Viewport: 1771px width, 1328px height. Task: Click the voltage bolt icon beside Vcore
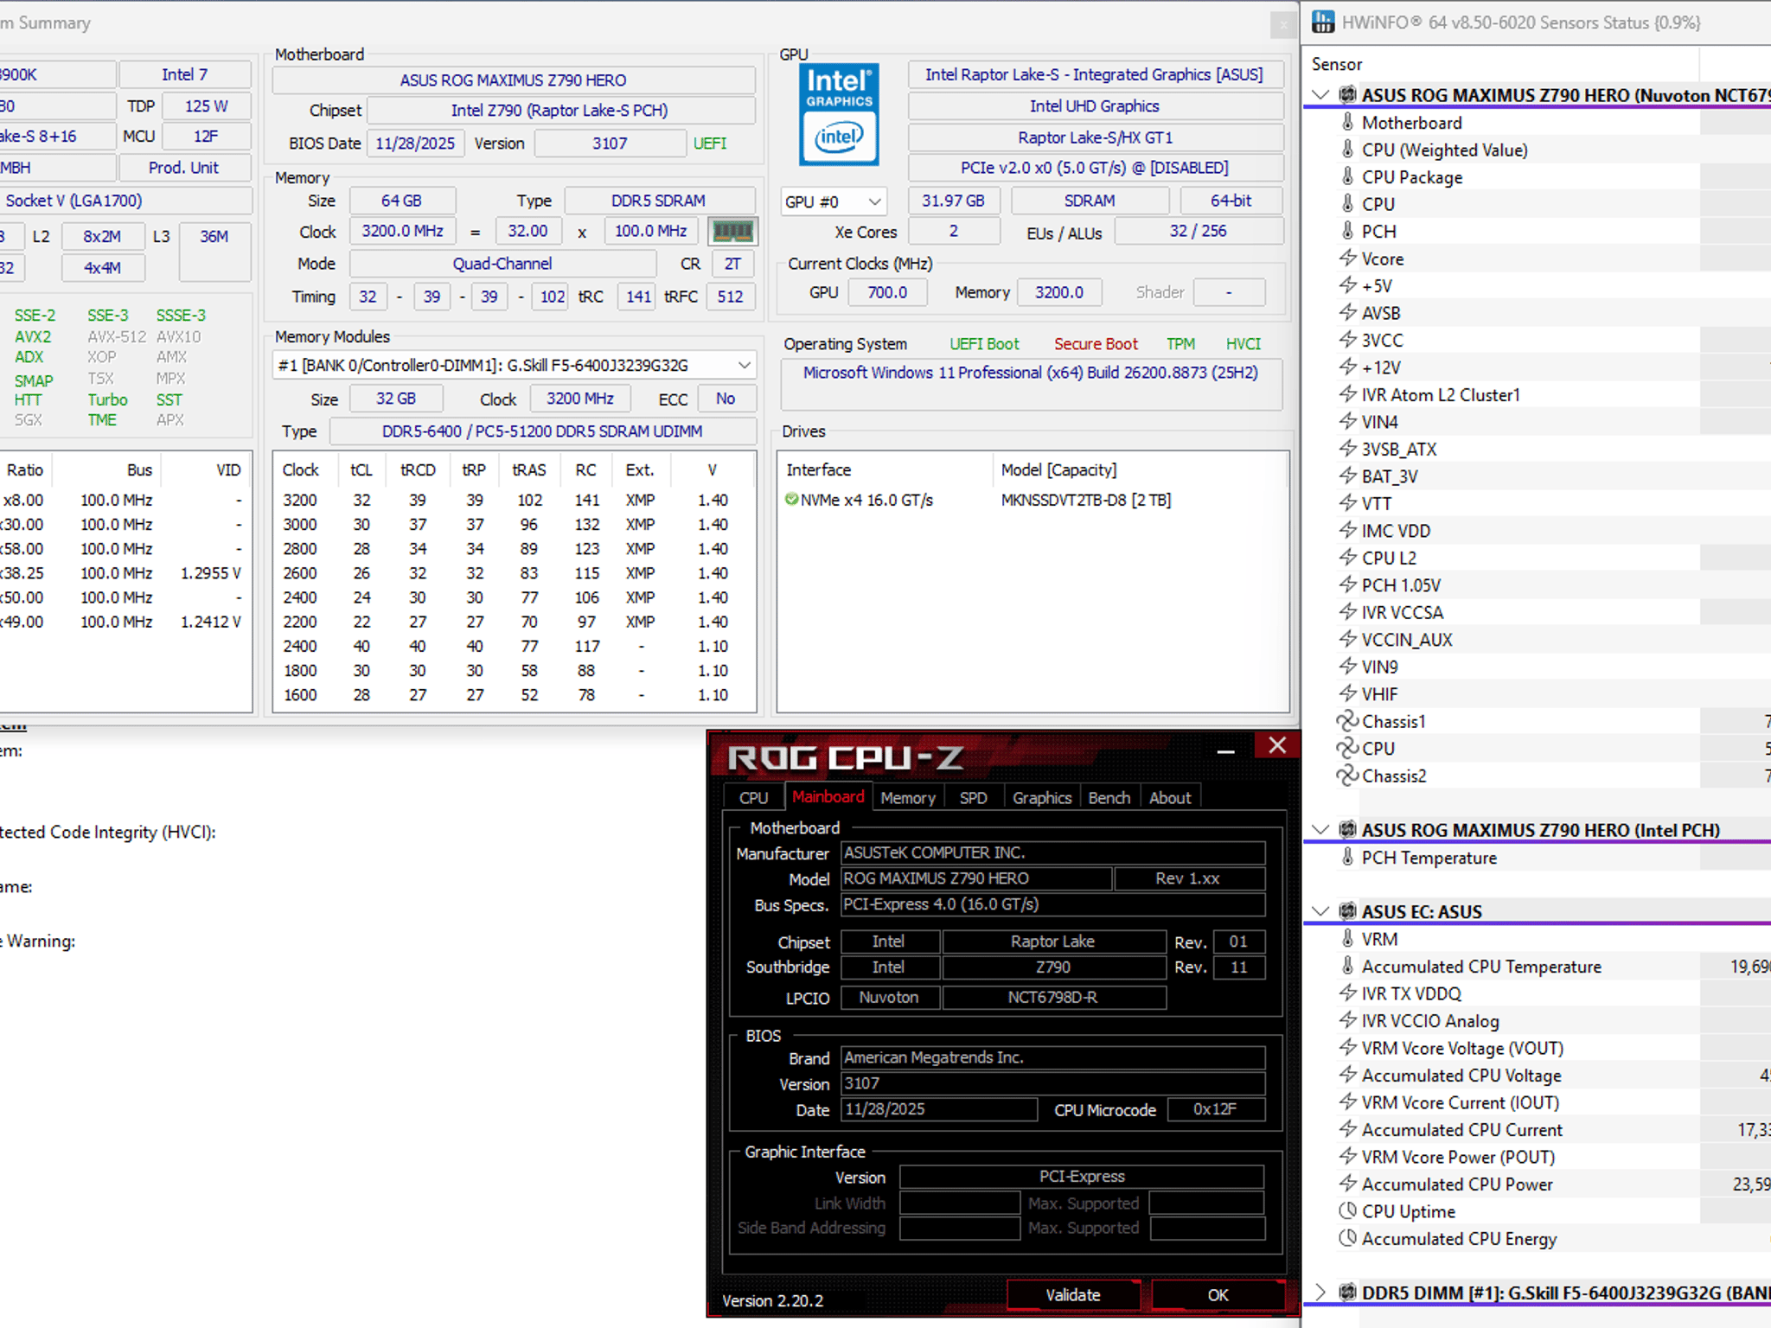(x=1347, y=259)
